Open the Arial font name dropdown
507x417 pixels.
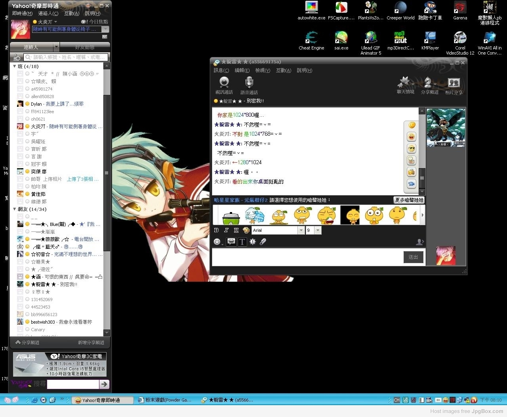pos(301,230)
